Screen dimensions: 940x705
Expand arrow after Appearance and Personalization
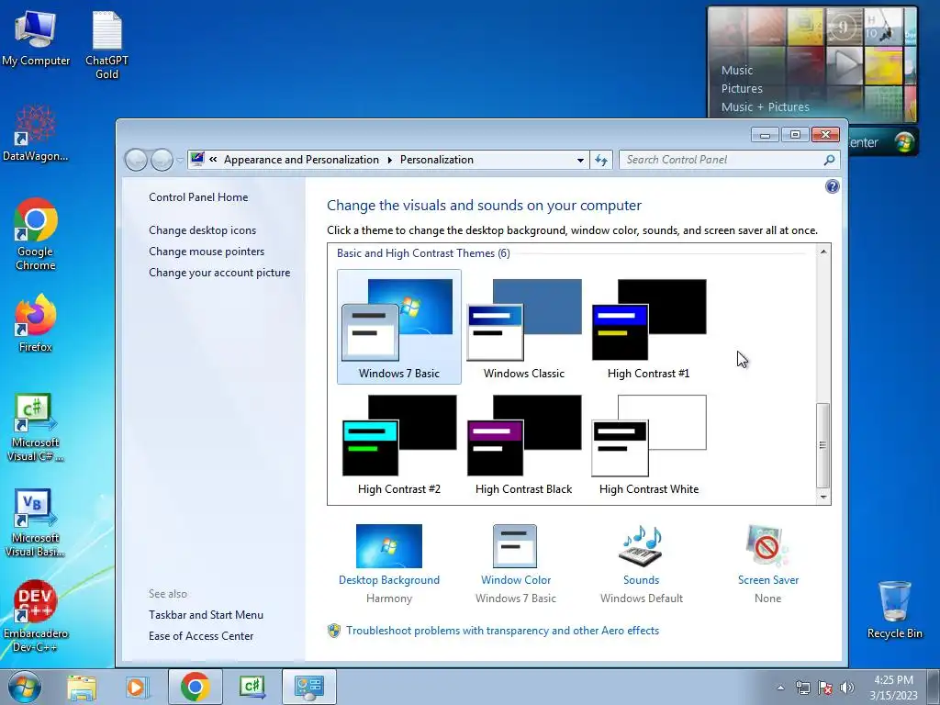point(389,160)
